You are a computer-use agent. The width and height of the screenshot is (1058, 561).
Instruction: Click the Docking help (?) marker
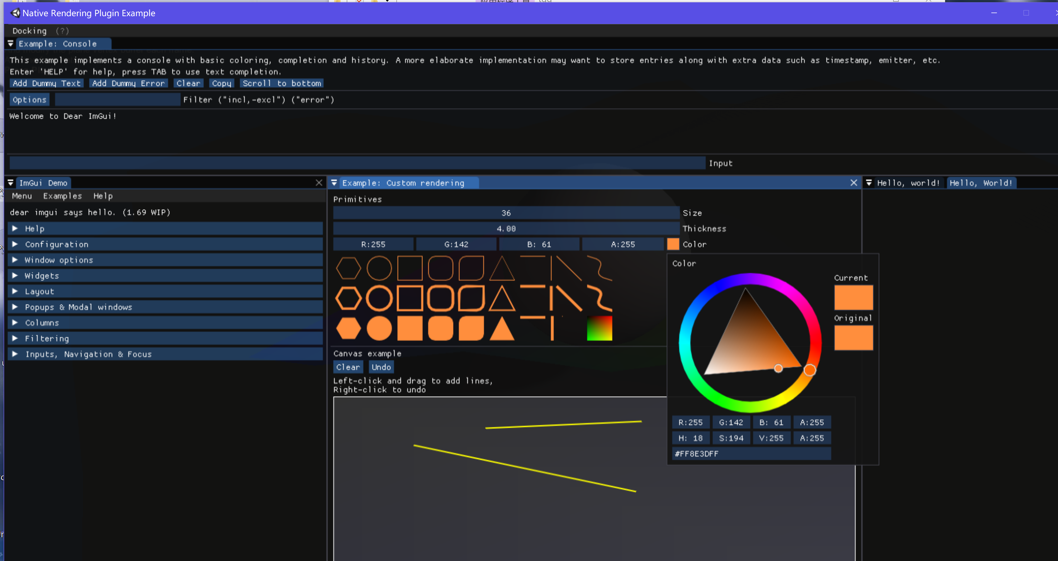point(62,31)
